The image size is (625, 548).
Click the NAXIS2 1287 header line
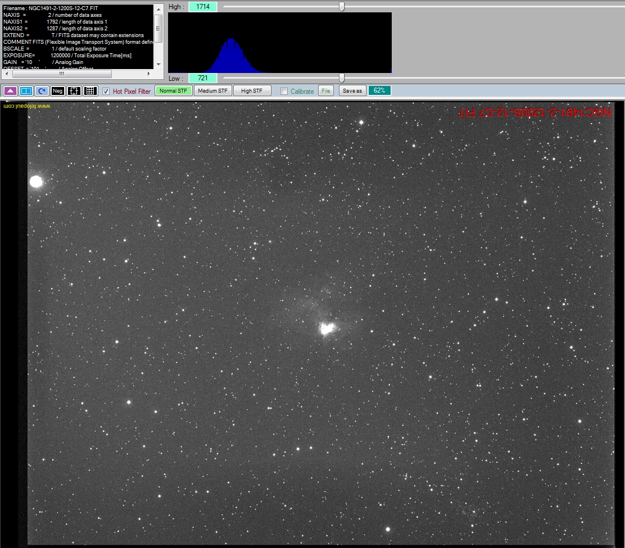click(56, 28)
